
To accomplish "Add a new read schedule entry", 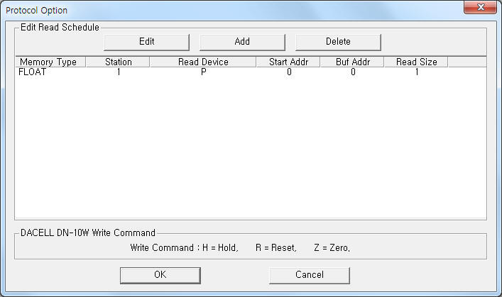I will coord(242,42).
